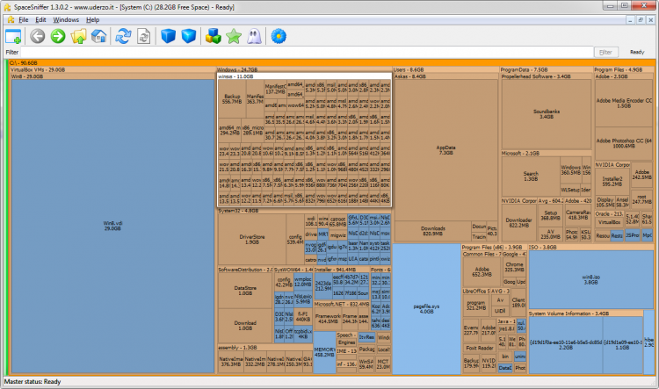Click the winsxs 11.0GB header

304,76
